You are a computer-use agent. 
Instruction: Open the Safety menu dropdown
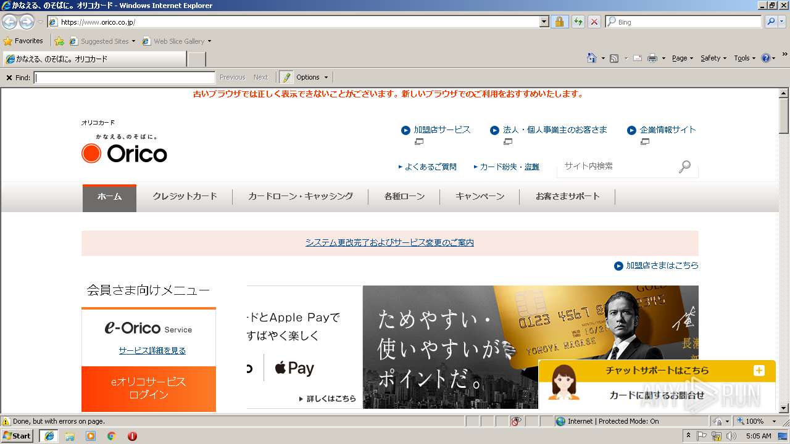coord(713,58)
